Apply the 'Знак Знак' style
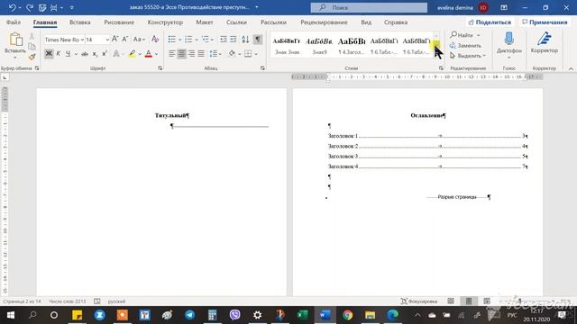The image size is (577, 324). [287, 46]
